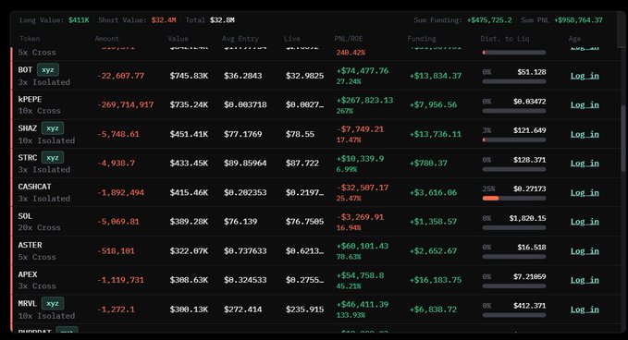
Task: Sort by the Avg Entry column header
Action: [240, 39]
